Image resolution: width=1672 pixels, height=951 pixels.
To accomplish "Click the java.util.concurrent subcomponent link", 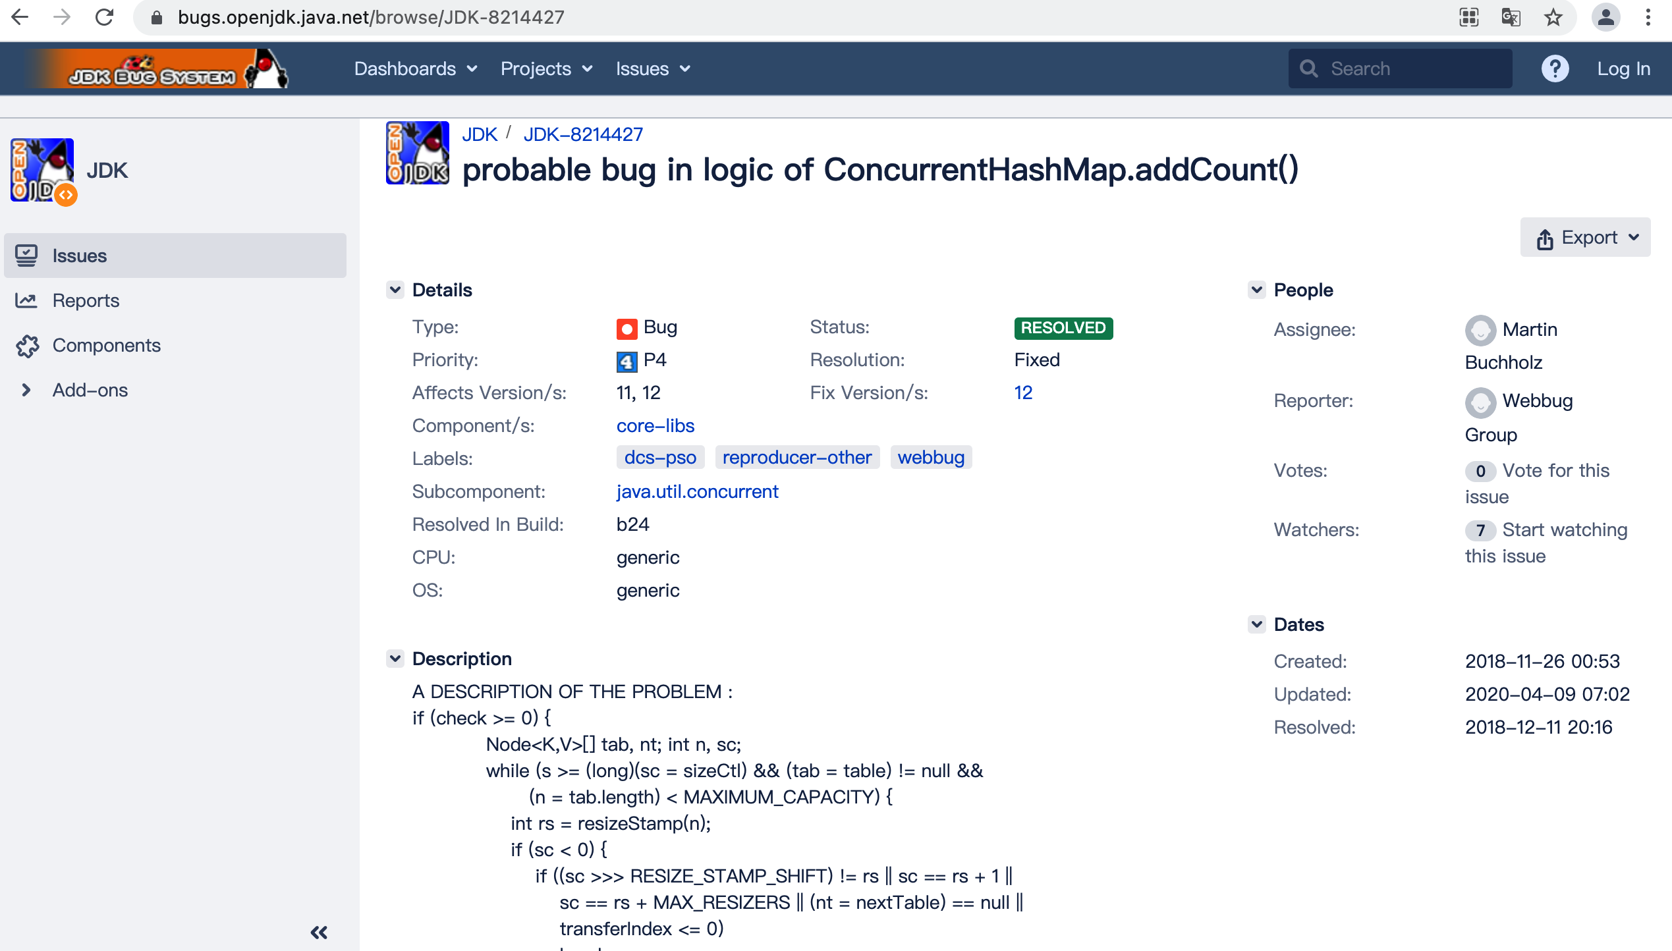I will click(x=696, y=491).
